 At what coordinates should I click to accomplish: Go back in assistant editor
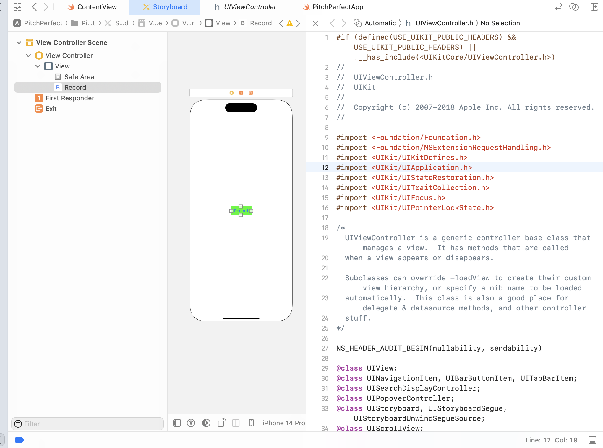point(332,23)
